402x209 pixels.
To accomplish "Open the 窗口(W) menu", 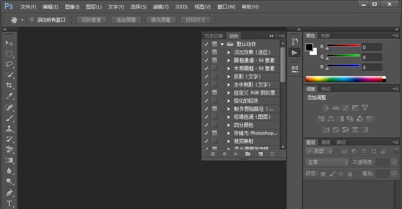I will tap(226, 7).
